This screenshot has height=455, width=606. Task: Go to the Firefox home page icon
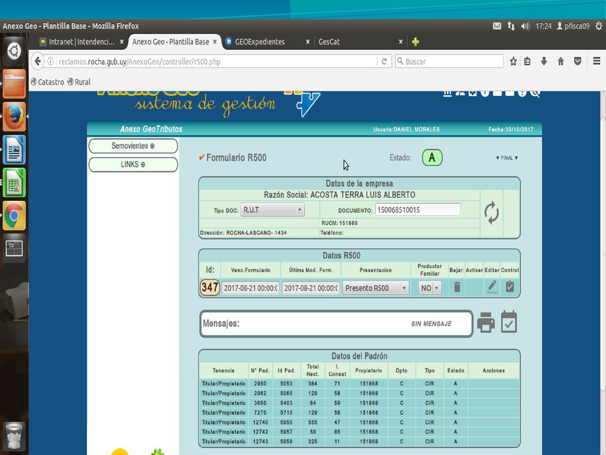pyautogui.click(x=561, y=61)
